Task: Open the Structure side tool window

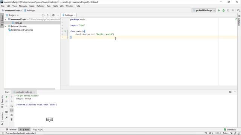Action: [x=2, y=119]
